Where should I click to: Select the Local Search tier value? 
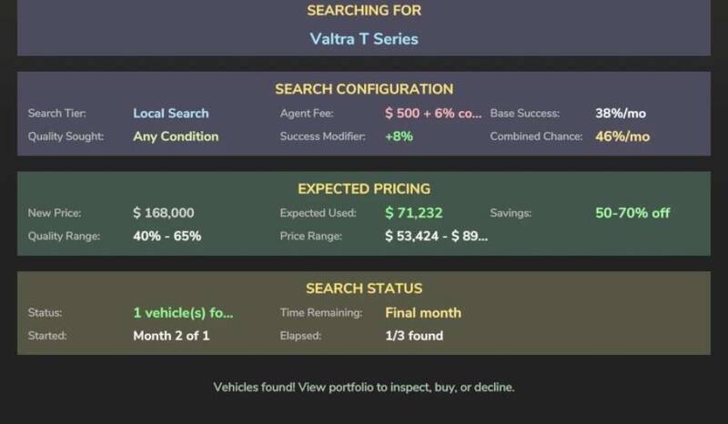click(x=170, y=114)
